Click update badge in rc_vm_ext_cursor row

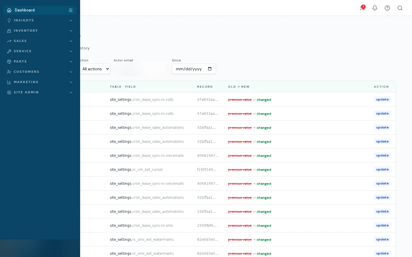click(382, 169)
